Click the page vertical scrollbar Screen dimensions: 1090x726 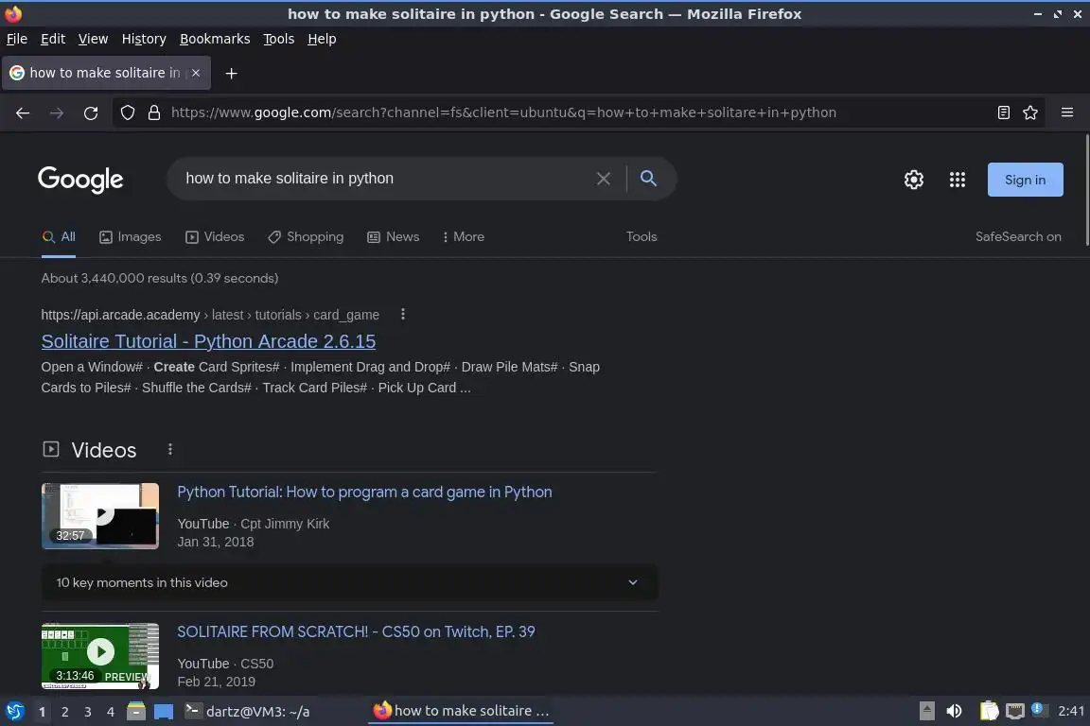point(1086,190)
